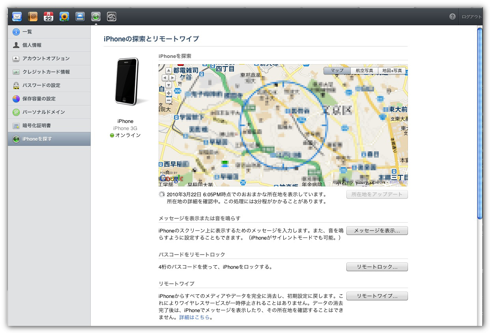This screenshot has height=333, width=490.
Task: Open the iDisk icon in top toolbar
Action: point(80,17)
